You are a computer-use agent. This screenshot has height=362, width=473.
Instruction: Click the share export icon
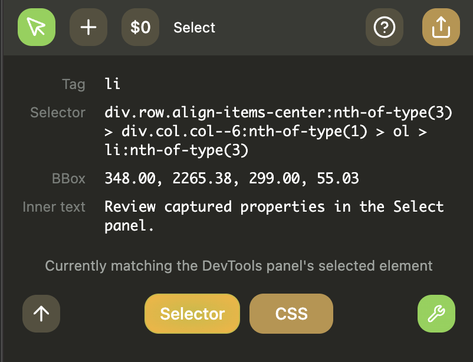coord(441,27)
